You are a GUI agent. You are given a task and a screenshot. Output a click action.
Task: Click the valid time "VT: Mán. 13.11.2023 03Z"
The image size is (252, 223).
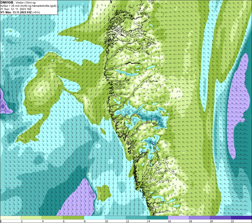(x=16, y=12)
